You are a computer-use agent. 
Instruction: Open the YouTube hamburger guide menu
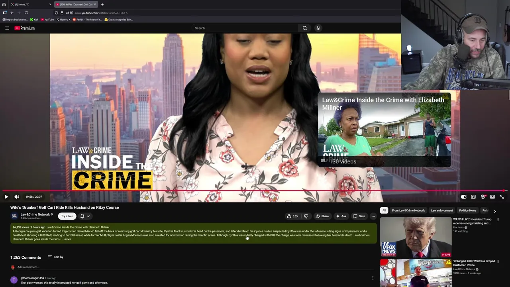[7, 28]
